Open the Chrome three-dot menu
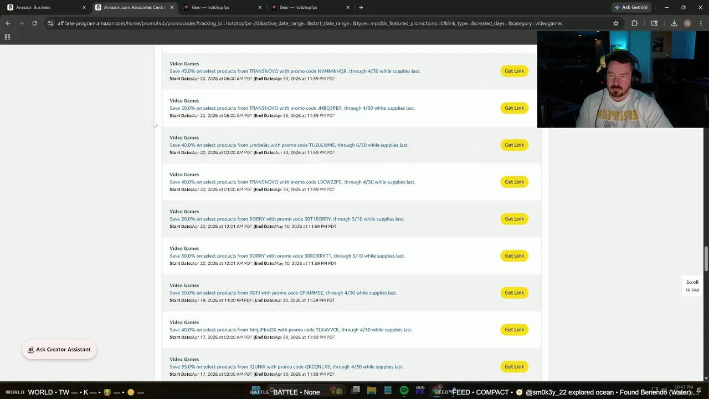This screenshot has width=709, height=399. [x=701, y=23]
